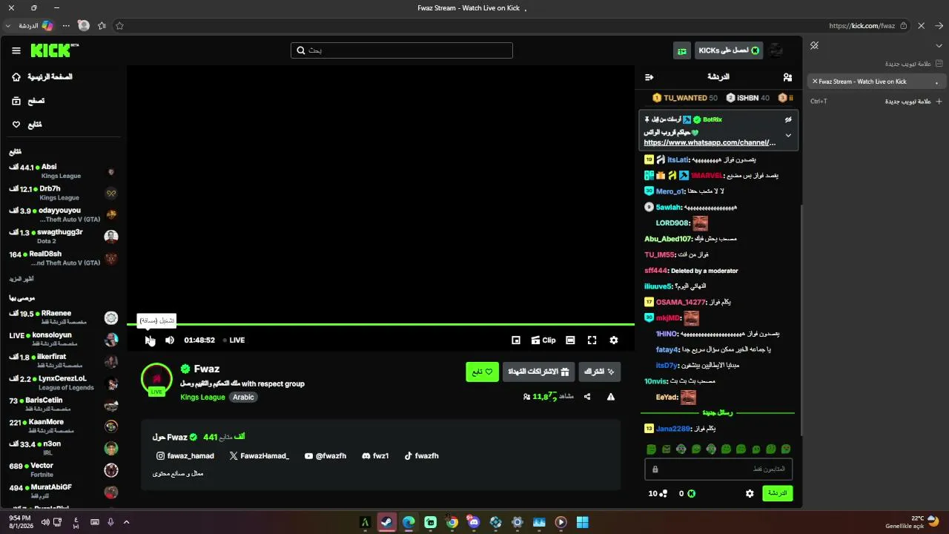The image size is (949, 534).
Task: Open the Kings League category link
Action: (x=202, y=398)
